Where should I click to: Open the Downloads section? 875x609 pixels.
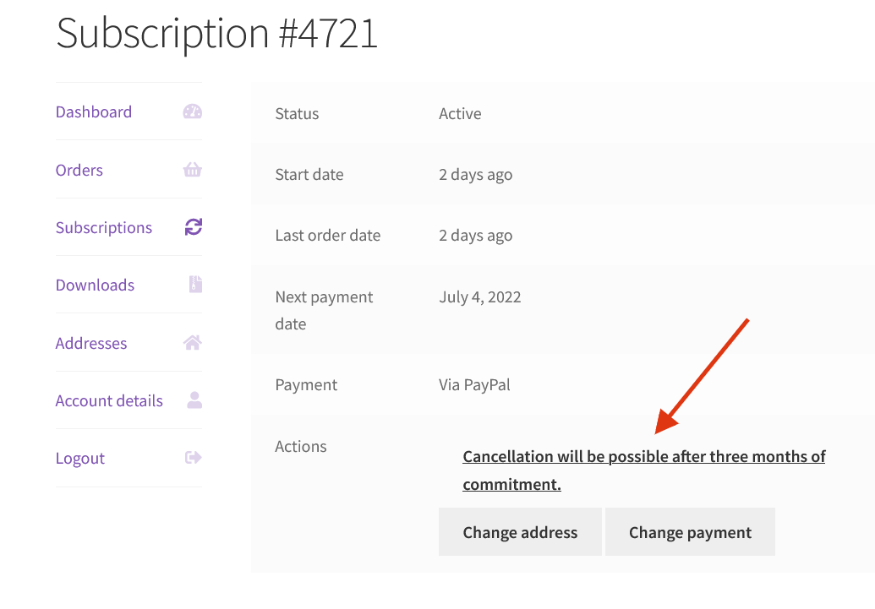pyautogui.click(x=95, y=285)
